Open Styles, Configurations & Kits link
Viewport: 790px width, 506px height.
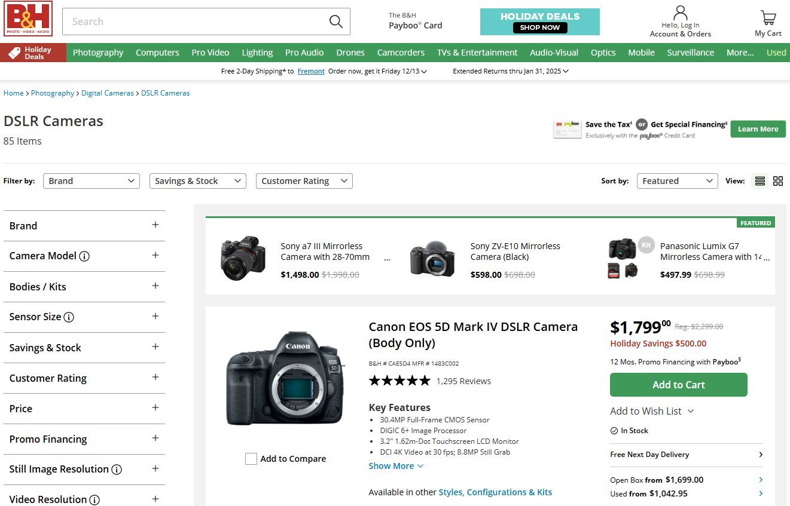(495, 492)
